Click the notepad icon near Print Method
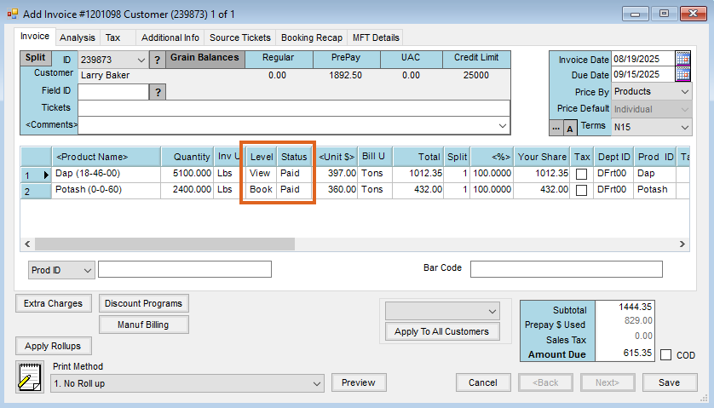Screen dimensions: 714x408 (29, 376)
